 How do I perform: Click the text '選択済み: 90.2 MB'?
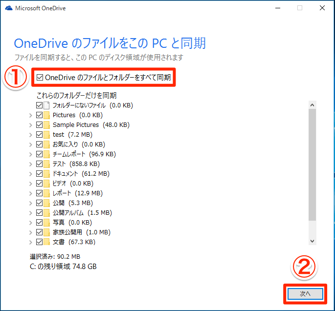pos(55,257)
